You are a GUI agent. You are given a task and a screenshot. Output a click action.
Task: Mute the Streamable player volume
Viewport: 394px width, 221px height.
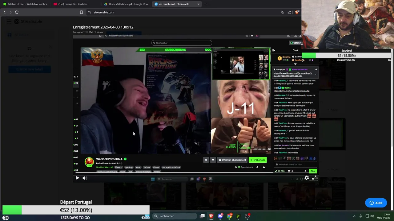point(85,178)
